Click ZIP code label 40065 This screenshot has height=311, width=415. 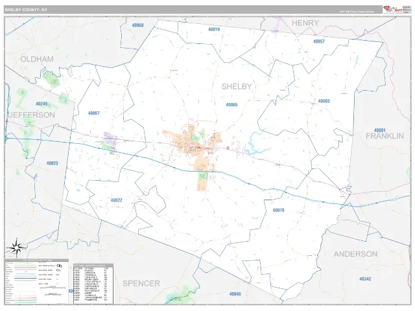[x=231, y=105]
